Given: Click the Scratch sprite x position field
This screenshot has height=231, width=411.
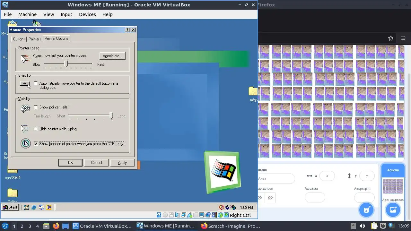Looking at the screenshot, I should pyautogui.click(x=327, y=176).
